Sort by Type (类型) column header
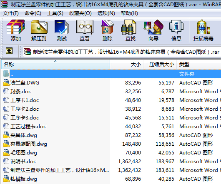This screenshot has height=184, width=221. (x=199, y=64)
